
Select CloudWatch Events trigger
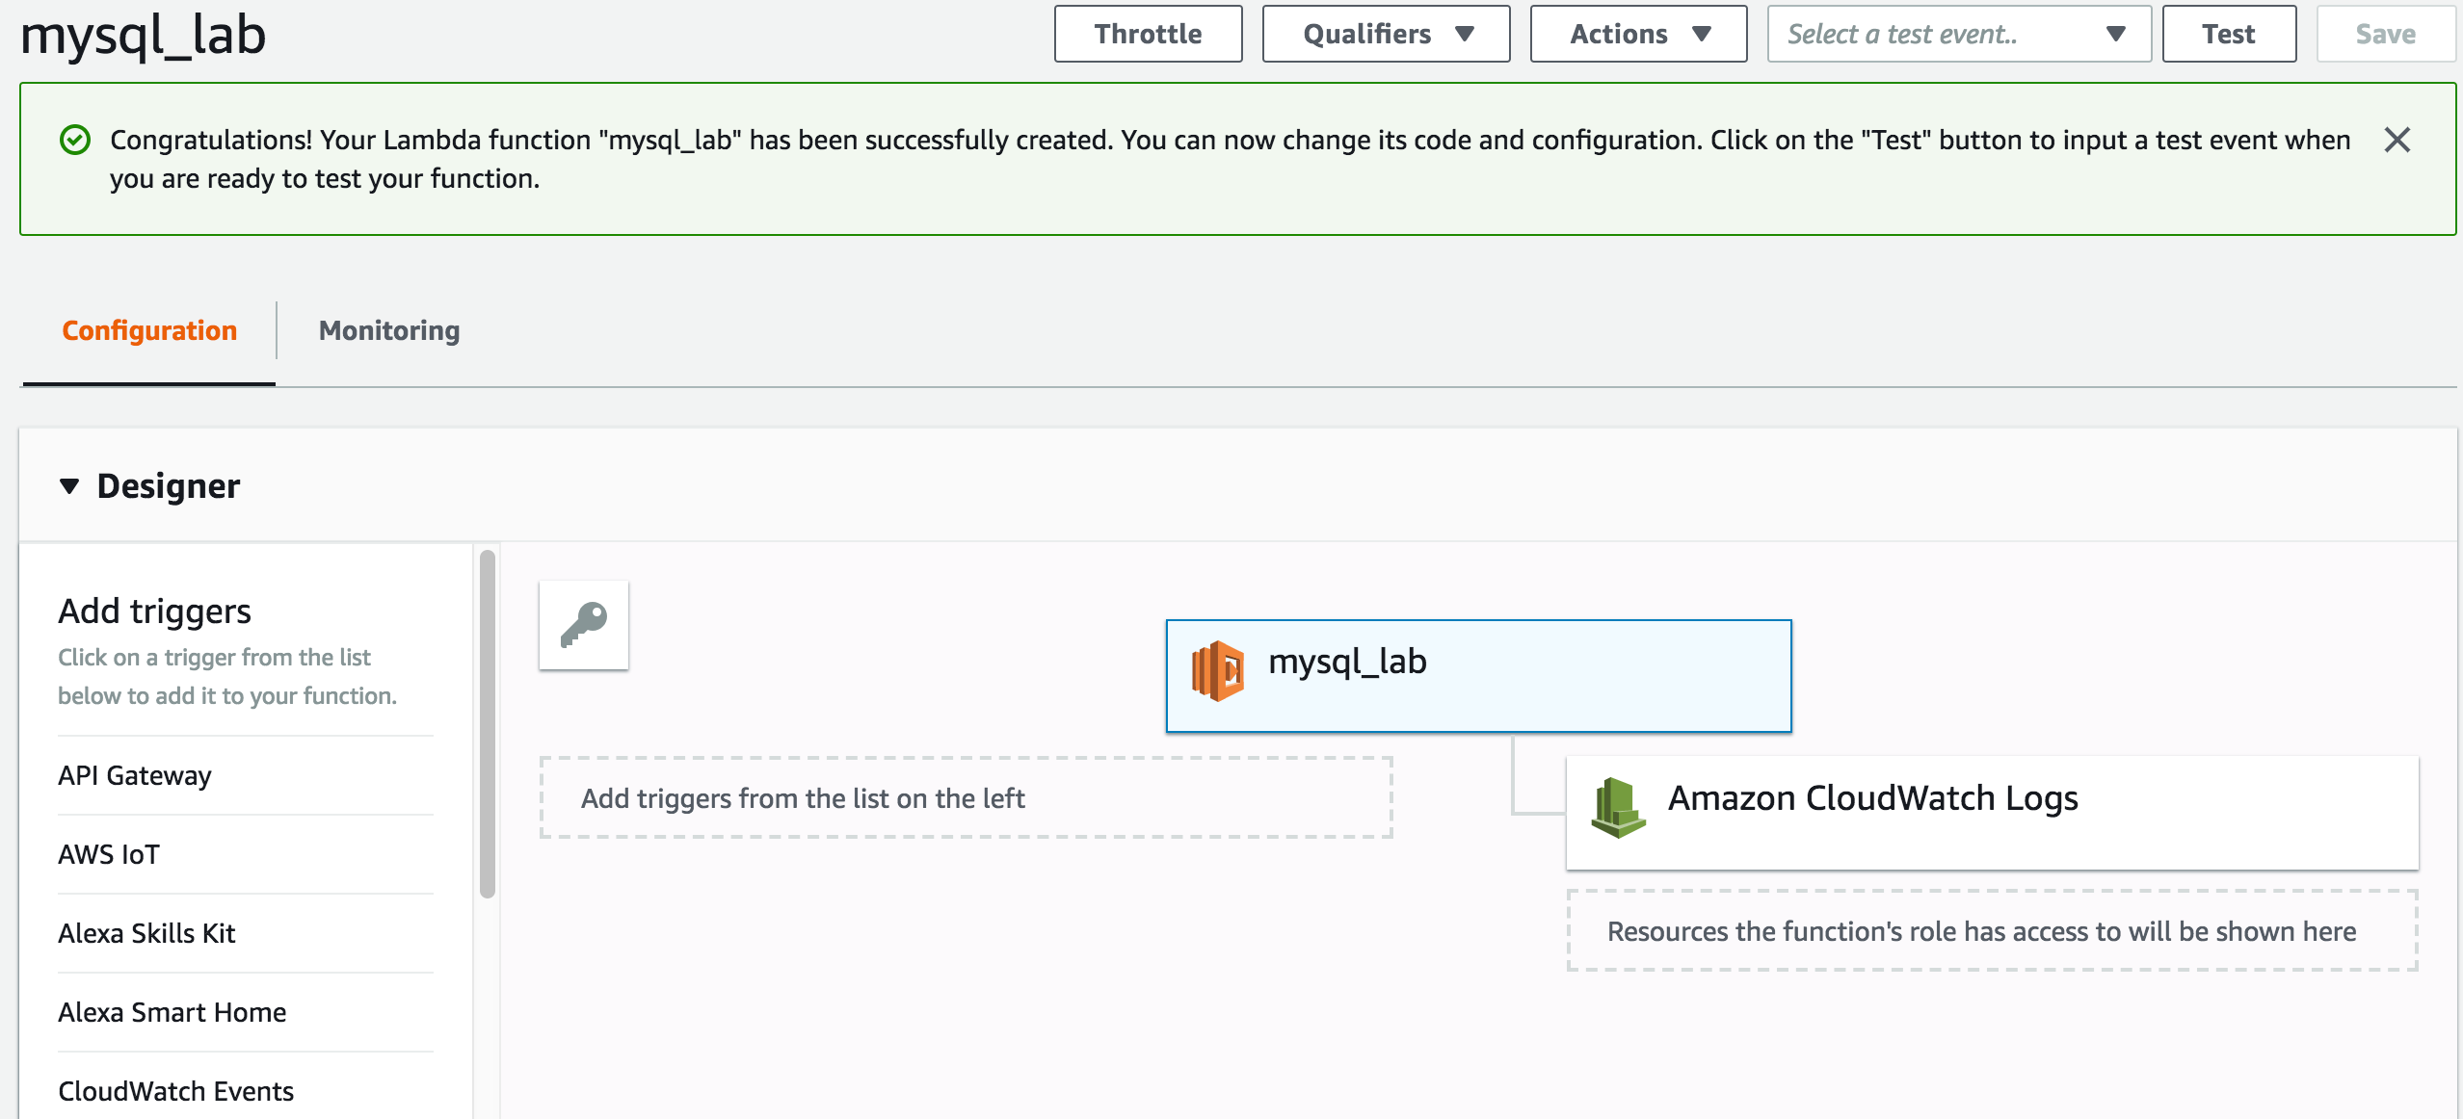click(175, 1091)
